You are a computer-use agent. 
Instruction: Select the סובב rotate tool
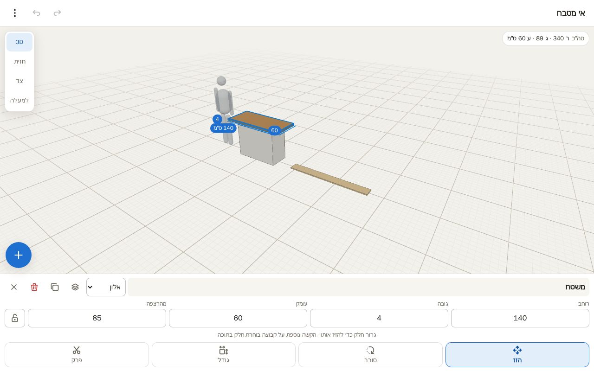pyautogui.click(x=370, y=355)
